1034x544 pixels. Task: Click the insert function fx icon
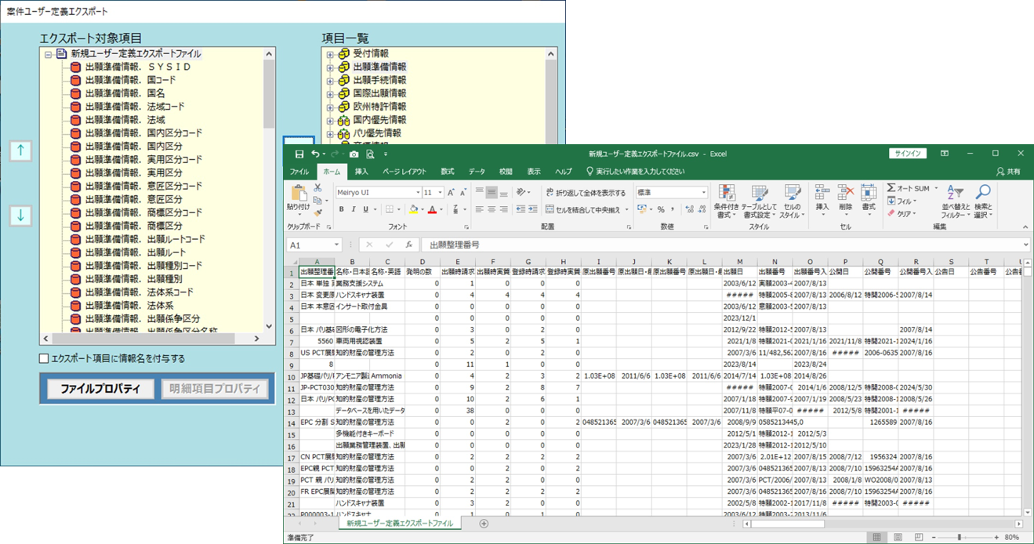click(x=408, y=245)
